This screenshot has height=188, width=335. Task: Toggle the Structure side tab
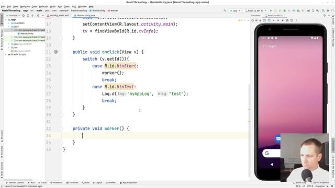coord(2,136)
